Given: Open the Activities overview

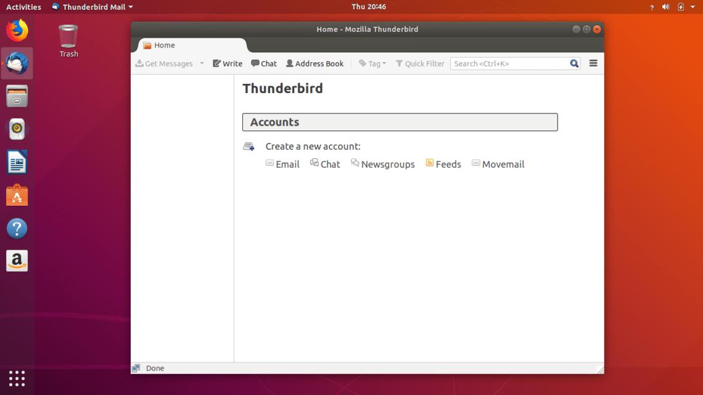Looking at the screenshot, I should coord(23,7).
